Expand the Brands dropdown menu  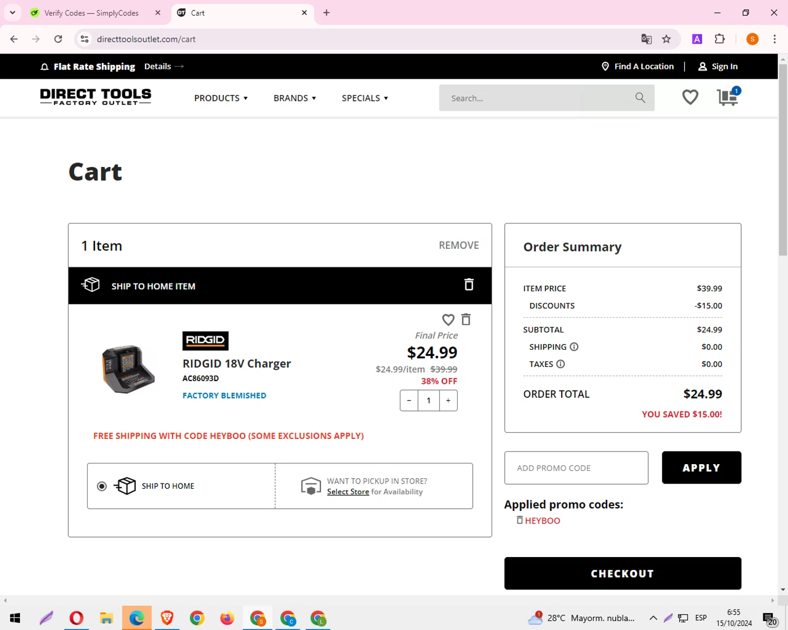tap(295, 98)
